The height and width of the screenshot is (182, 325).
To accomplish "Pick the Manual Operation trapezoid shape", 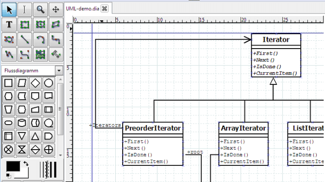I will [x=8, y=110].
